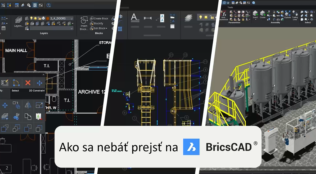
Task: Click balloon number 12 in middle drawing
Action: 185,55
